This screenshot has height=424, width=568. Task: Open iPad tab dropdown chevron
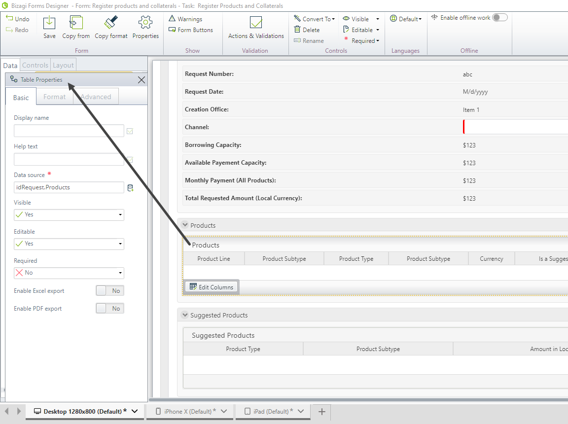(x=301, y=411)
